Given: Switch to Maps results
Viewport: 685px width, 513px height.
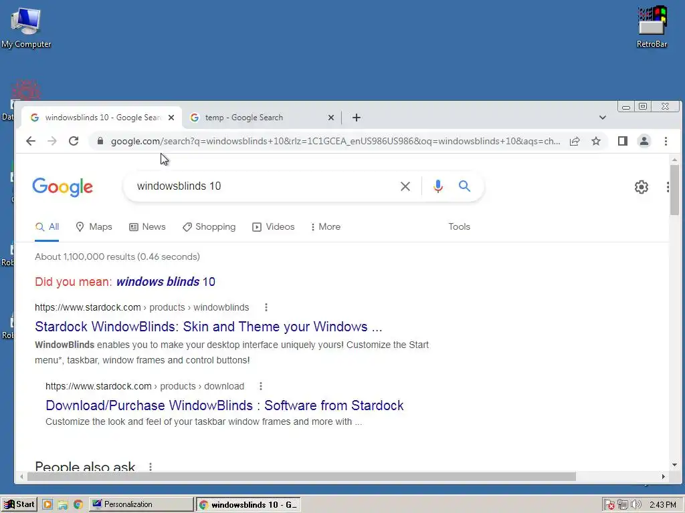Looking at the screenshot, I should [x=94, y=227].
